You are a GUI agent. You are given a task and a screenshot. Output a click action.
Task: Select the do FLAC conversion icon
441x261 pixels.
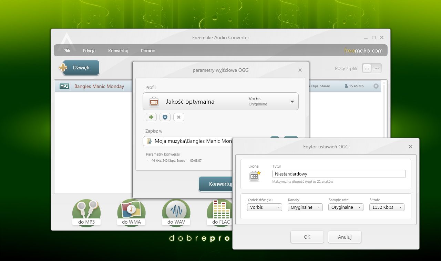tap(220, 213)
